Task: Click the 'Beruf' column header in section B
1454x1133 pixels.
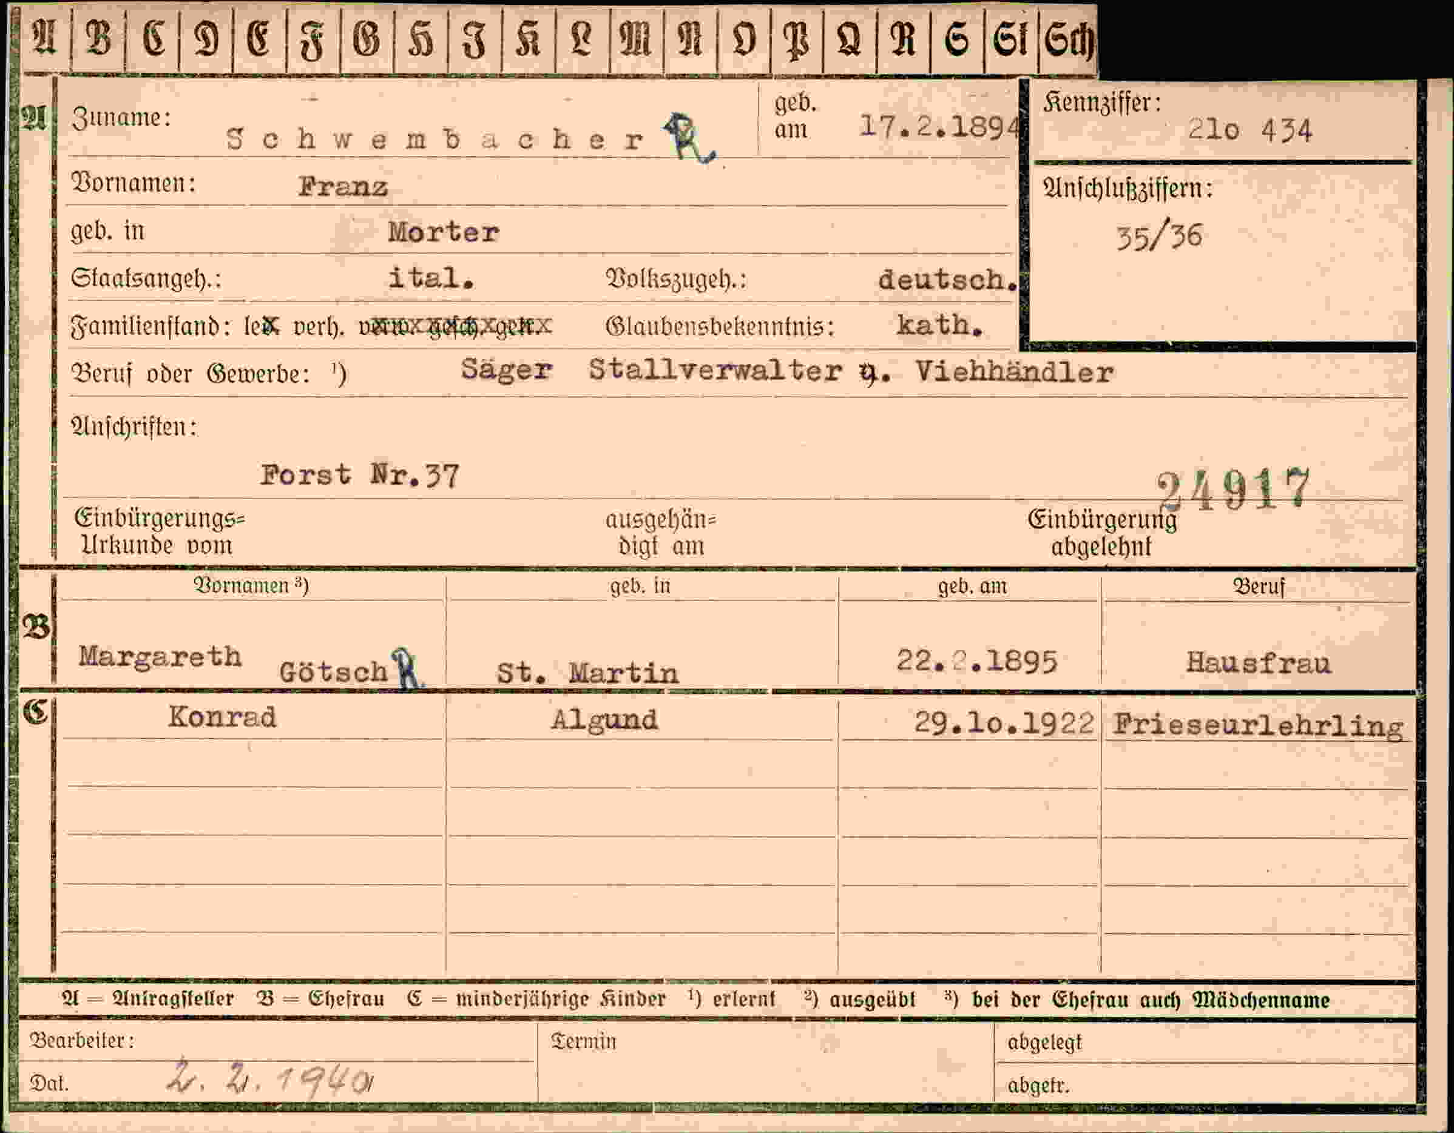Action: 1258,587
